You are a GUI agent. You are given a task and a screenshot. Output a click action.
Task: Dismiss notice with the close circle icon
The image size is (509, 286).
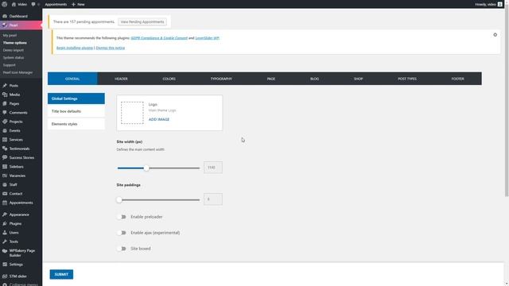pyautogui.click(x=495, y=35)
